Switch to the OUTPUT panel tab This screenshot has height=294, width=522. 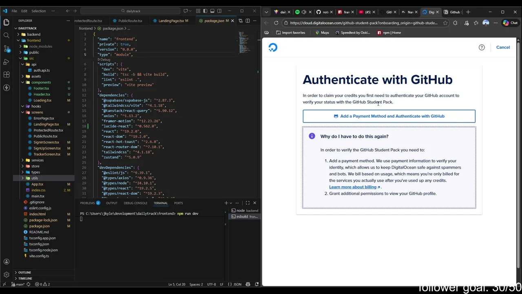click(112, 203)
